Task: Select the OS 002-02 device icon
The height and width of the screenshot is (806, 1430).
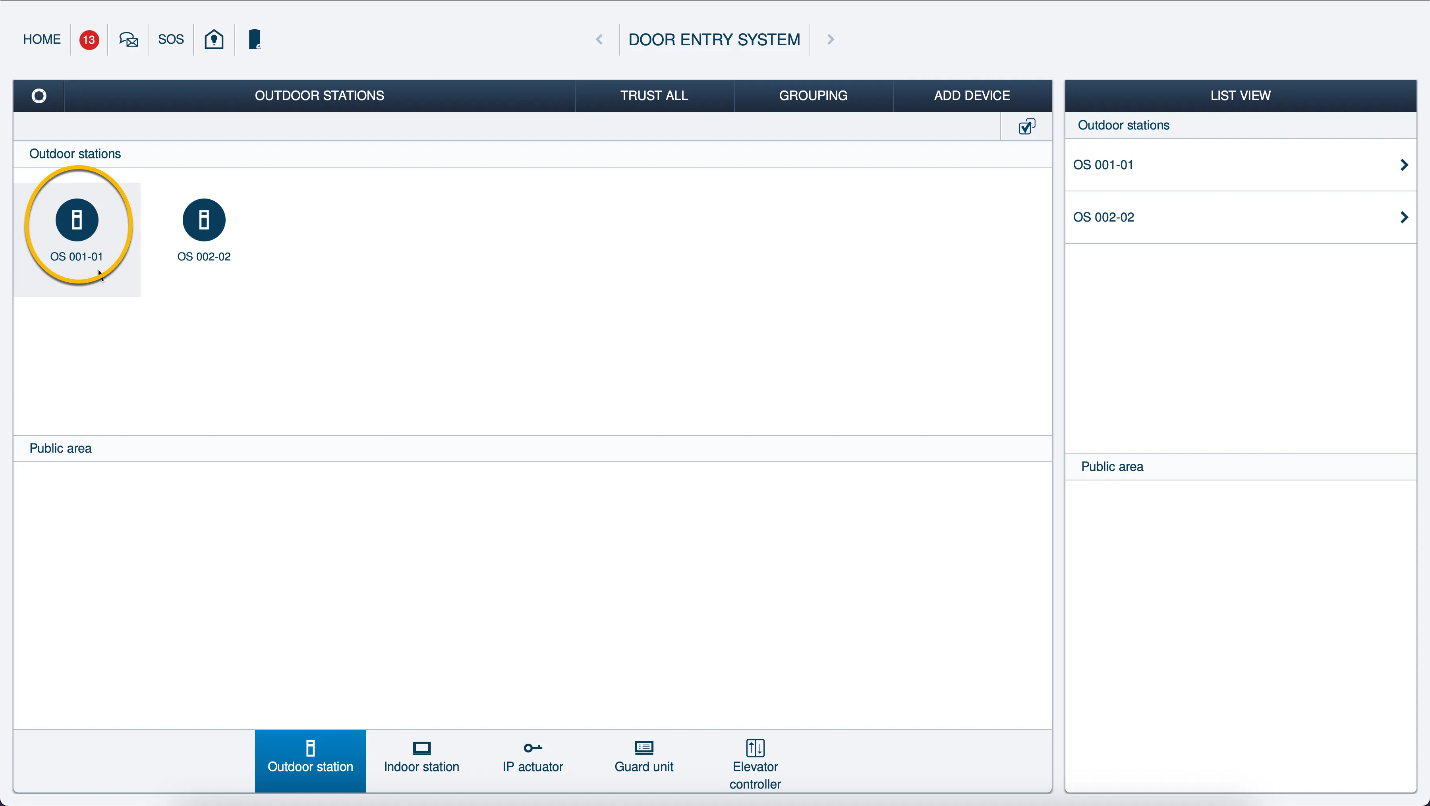Action: point(204,220)
